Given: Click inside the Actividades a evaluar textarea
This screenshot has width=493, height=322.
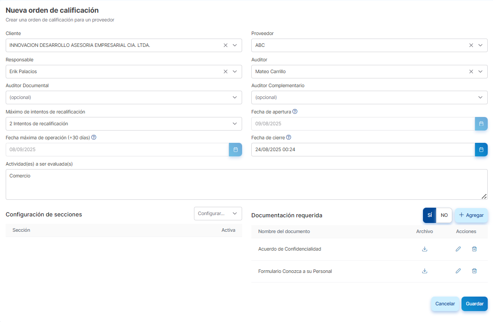Looking at the screenshot, I should point(246,184).
